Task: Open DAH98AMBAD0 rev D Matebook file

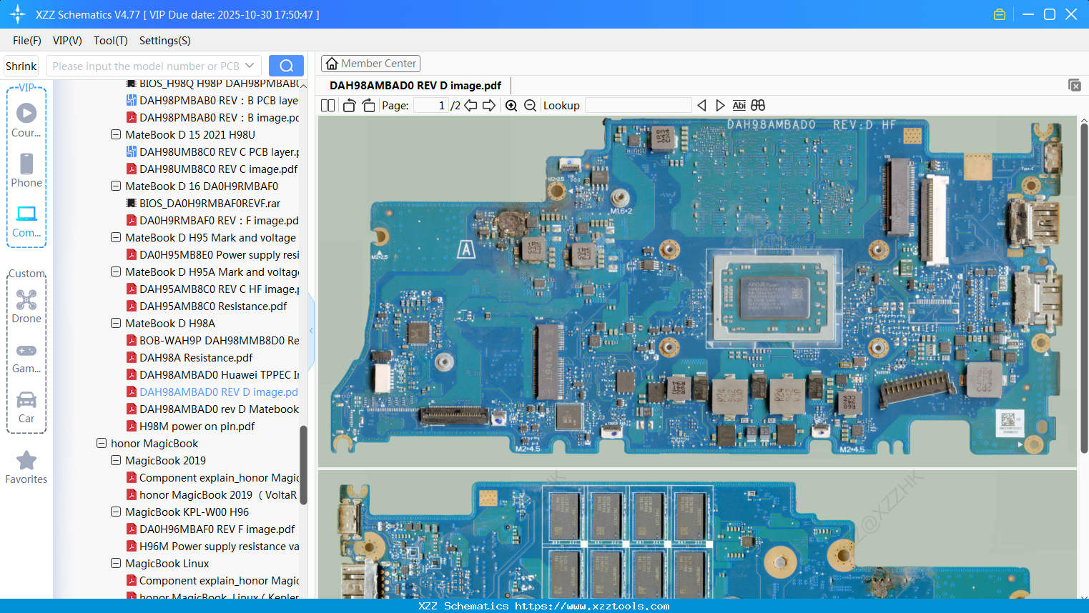Action: pos(212,409)
